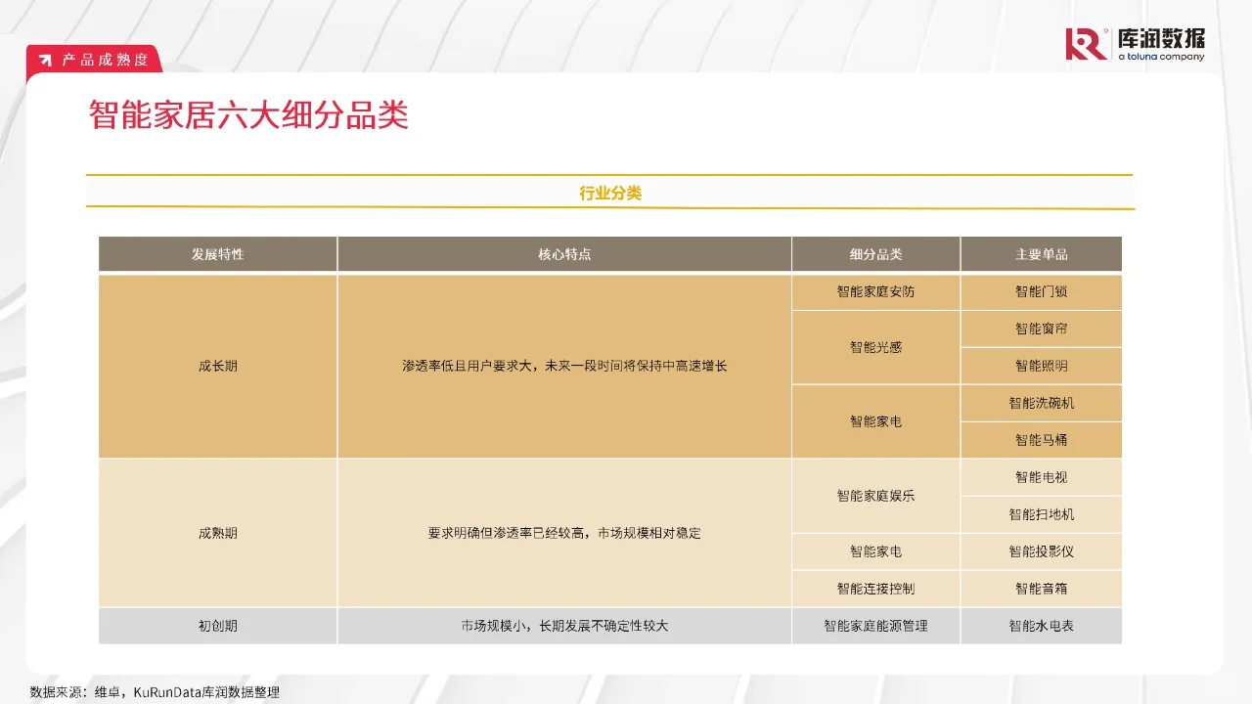
Task: Click the KR logo in the top right corner
Action: [x=1086, y=43]
